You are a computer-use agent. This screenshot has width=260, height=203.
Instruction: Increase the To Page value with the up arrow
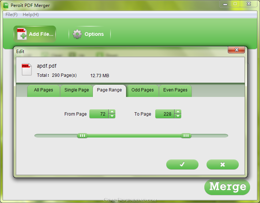(178, 112)
